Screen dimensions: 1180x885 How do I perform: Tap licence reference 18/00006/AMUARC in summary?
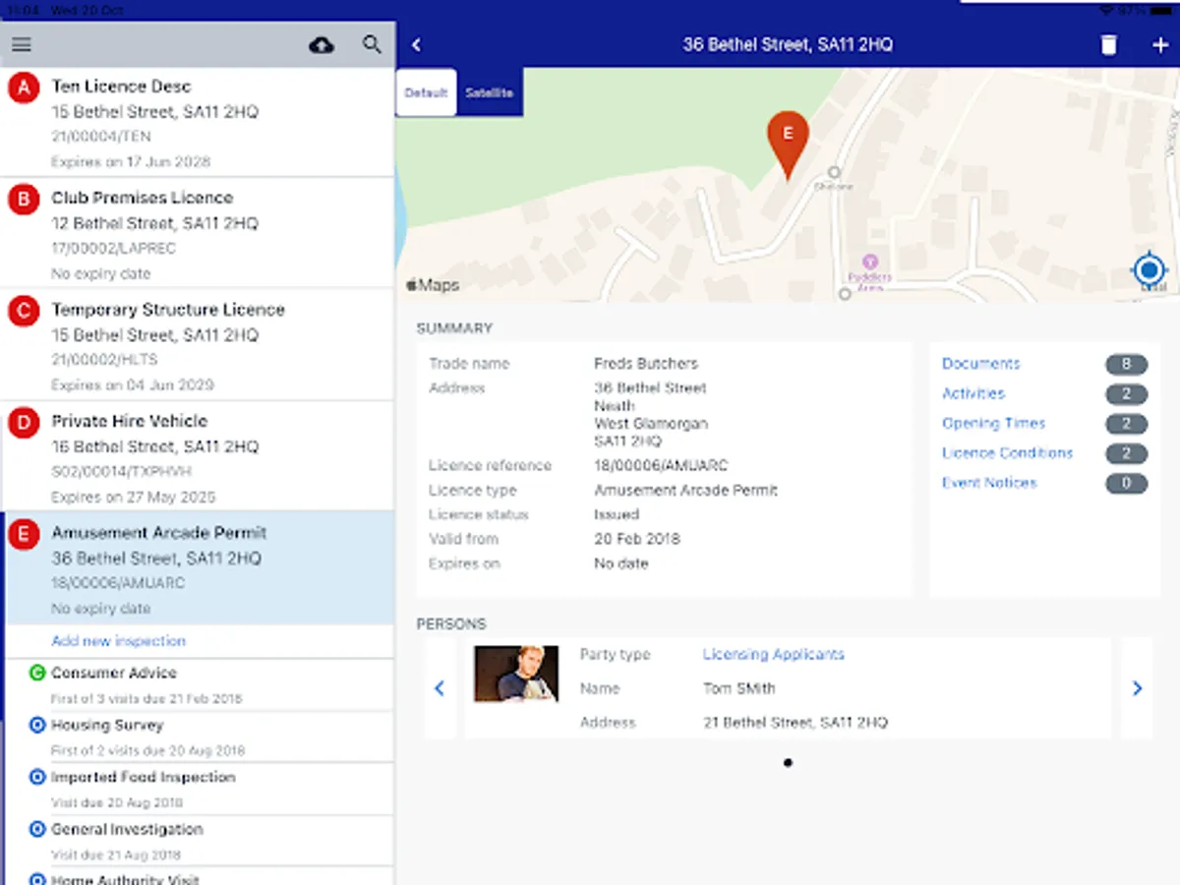661,466
